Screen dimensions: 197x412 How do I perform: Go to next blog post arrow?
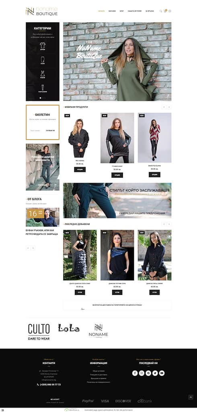pos(33,248)
